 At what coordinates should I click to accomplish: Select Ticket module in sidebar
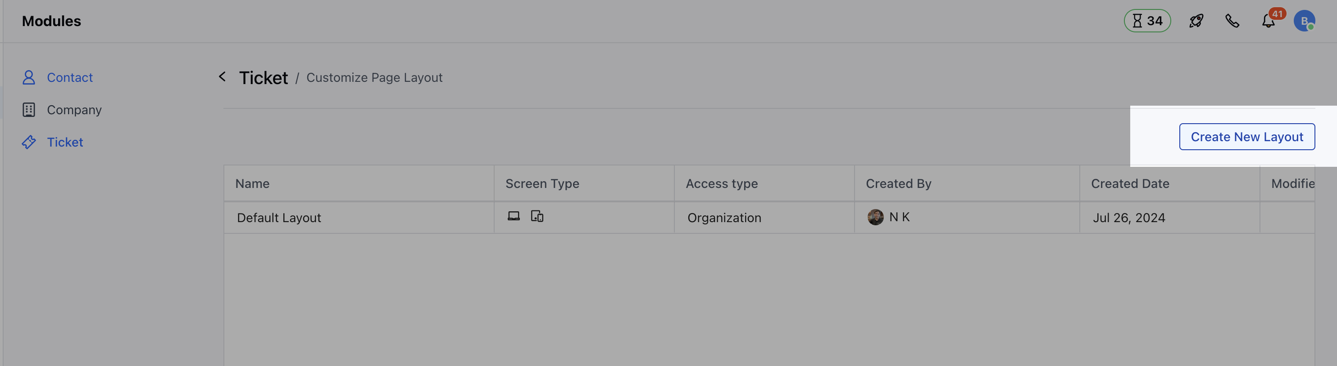tap(65, 142)
